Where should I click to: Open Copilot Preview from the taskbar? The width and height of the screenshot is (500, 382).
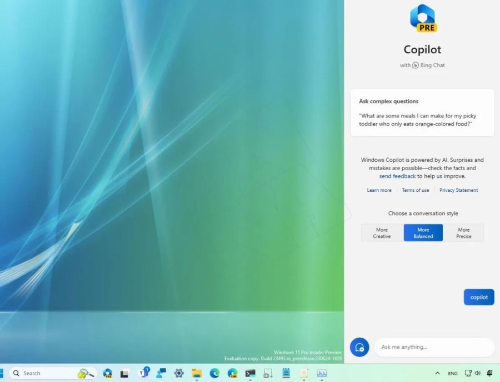tap(108, 373)
